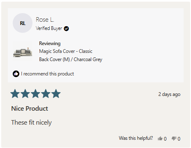Viewport: 191px width, 148px height.
Task: Open Magic Sofa Cover - Classic link
Action: tap(66, 51)
